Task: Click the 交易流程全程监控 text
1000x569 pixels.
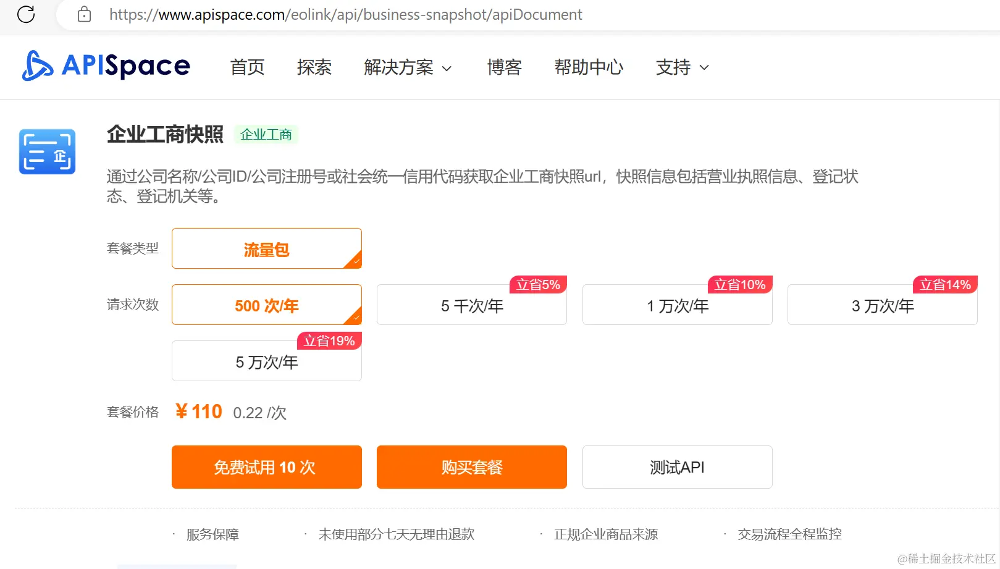Action: (789, 534)
